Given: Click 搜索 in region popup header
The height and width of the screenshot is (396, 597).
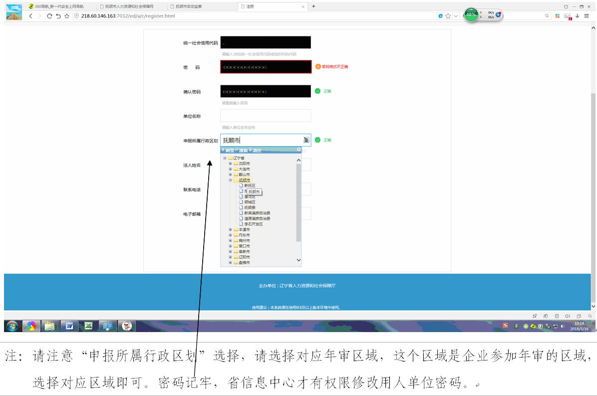Looking at the screenshot, I should 242,150.
